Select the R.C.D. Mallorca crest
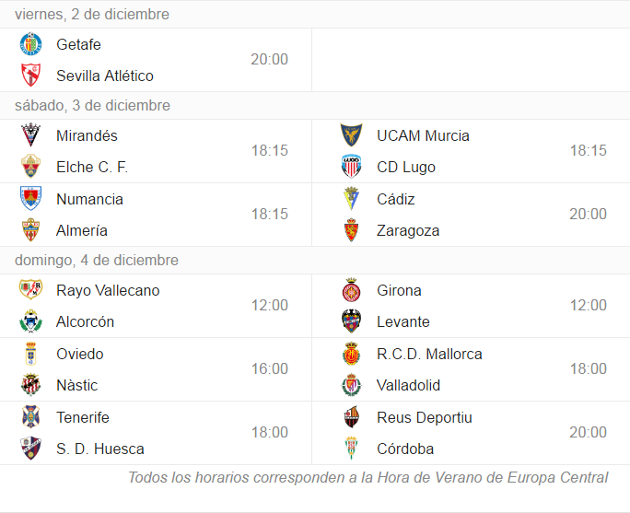The height and width of the screenshot is (513, 630). pyautogui.click(x=351, y=353)
